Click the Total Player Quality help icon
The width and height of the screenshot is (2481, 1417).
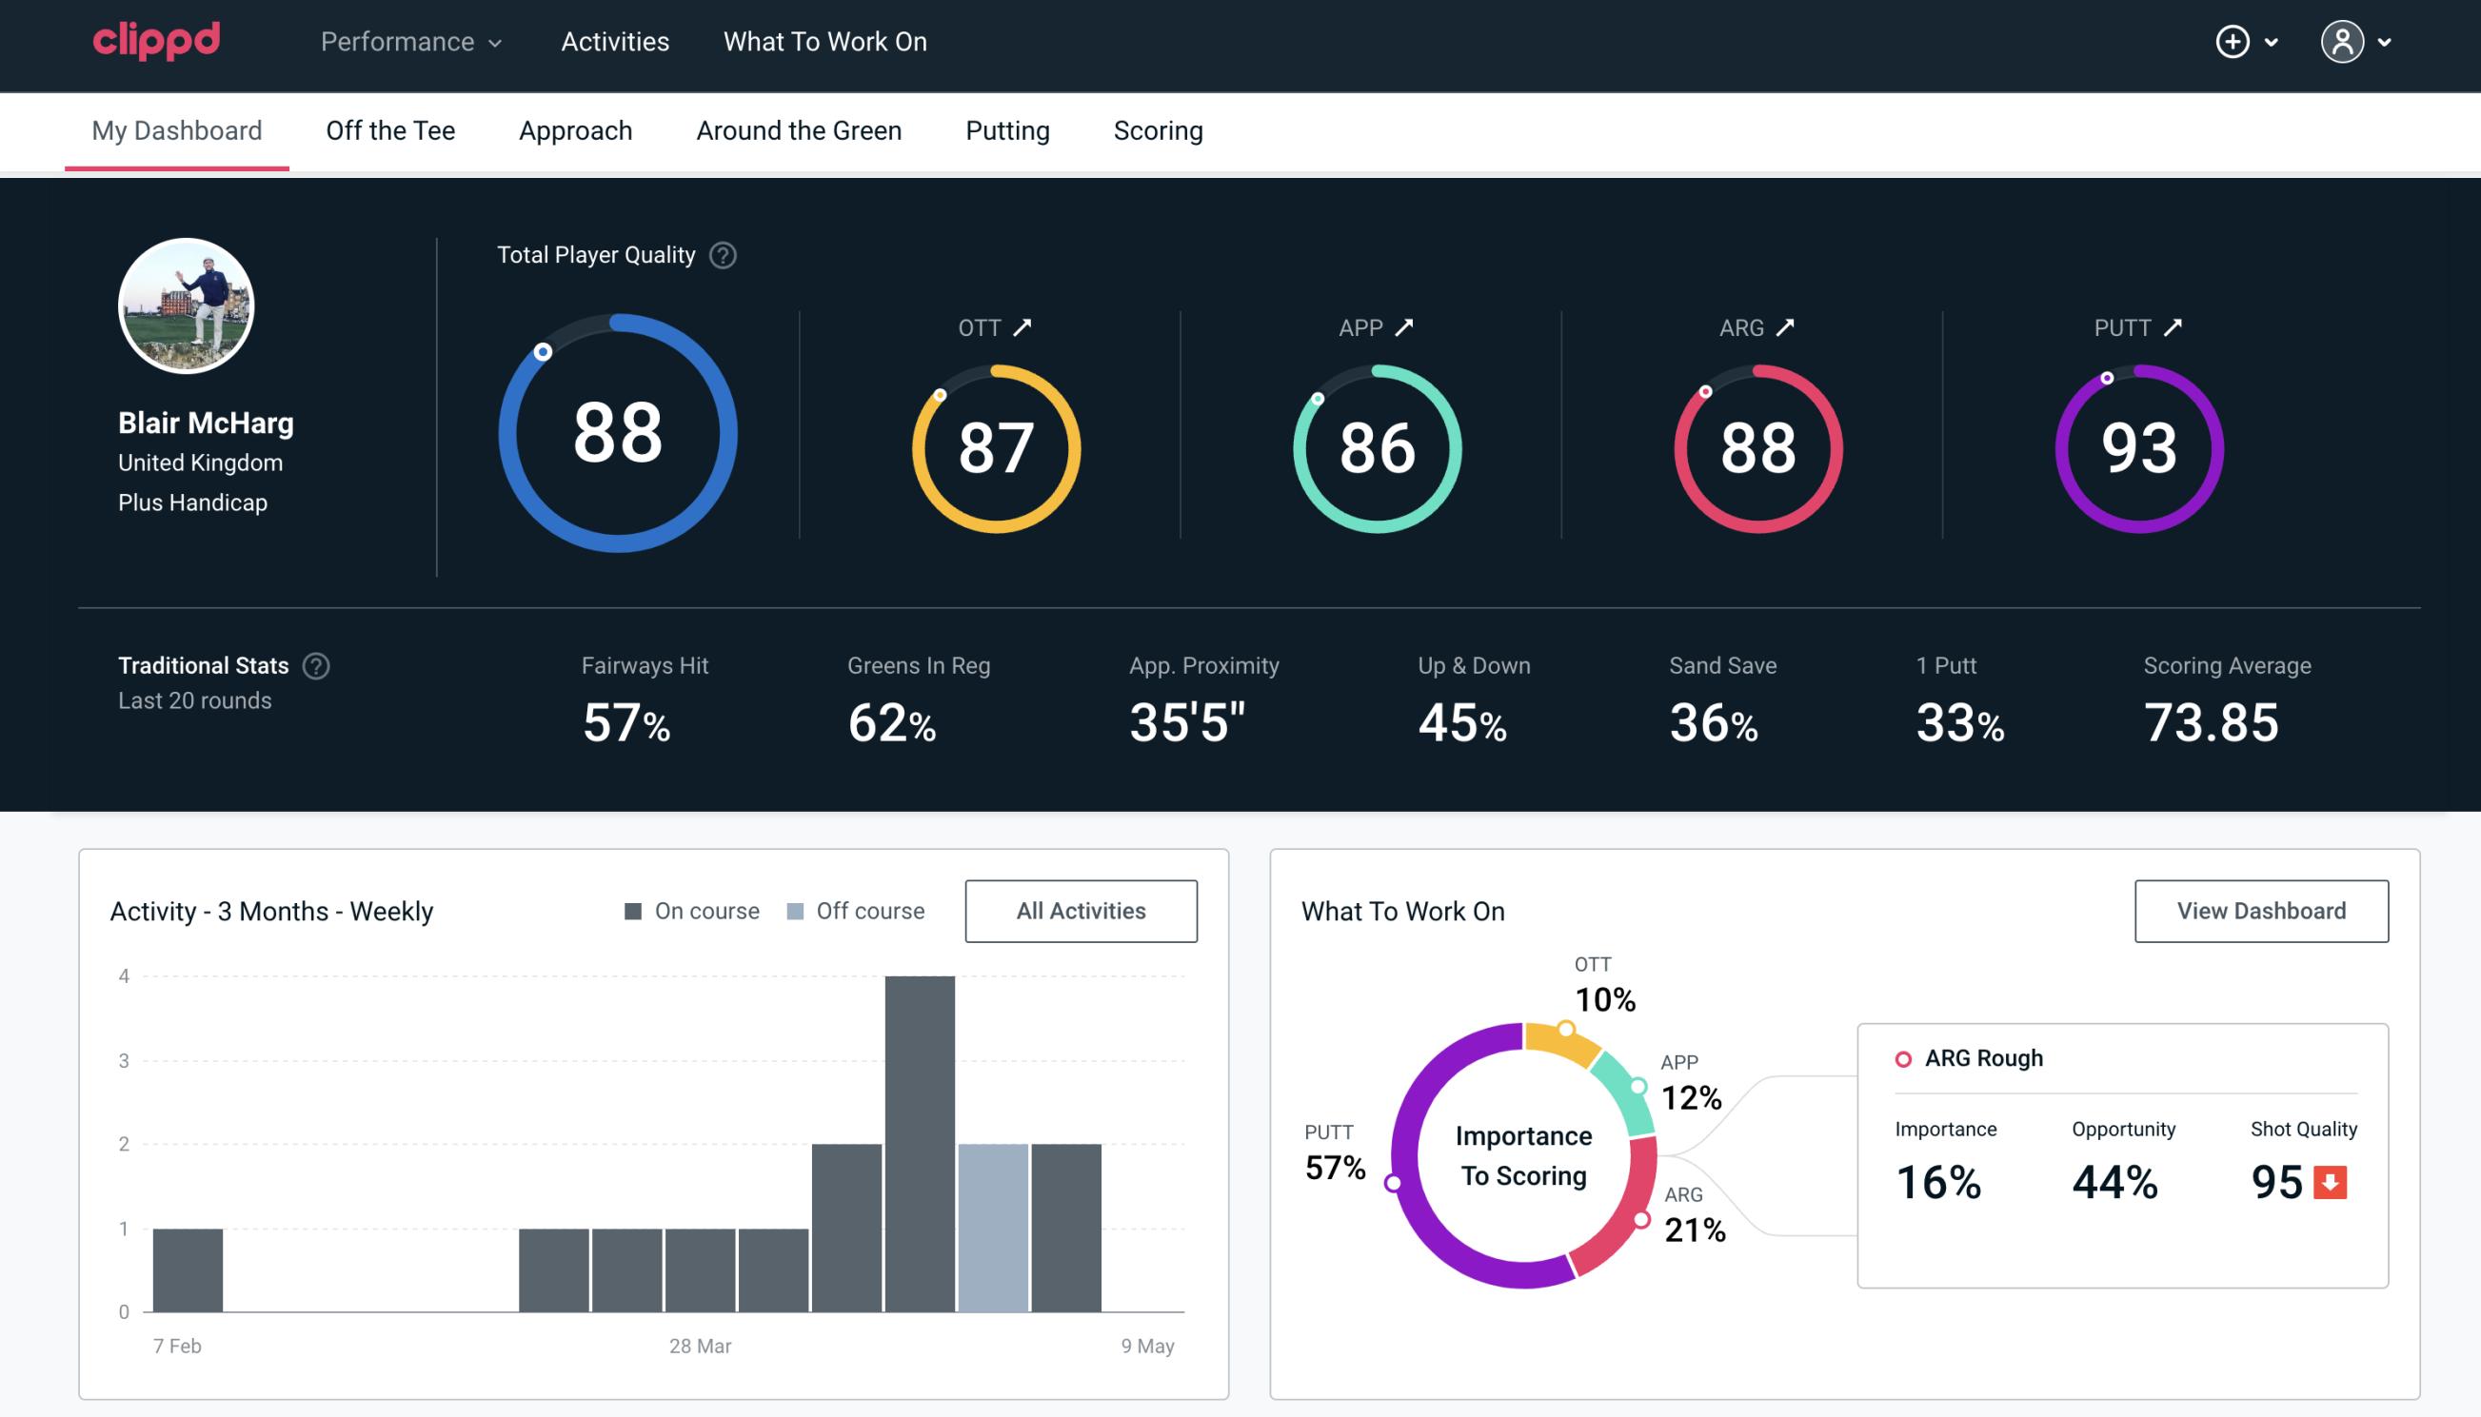[721, 255]
